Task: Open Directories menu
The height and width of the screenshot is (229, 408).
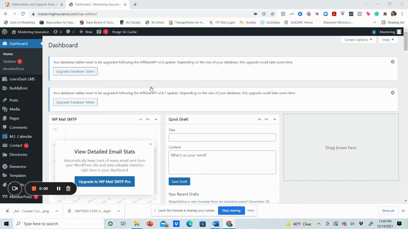Action: 21,154
